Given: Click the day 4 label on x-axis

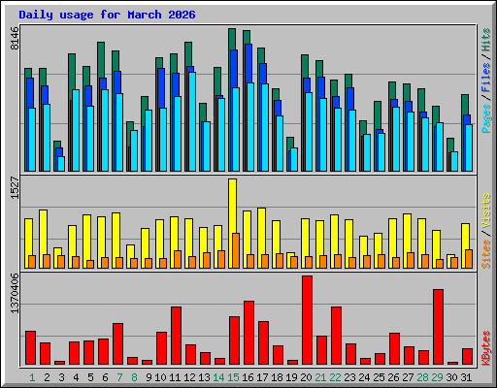Looking at the screenshot, I should [76, 377].
